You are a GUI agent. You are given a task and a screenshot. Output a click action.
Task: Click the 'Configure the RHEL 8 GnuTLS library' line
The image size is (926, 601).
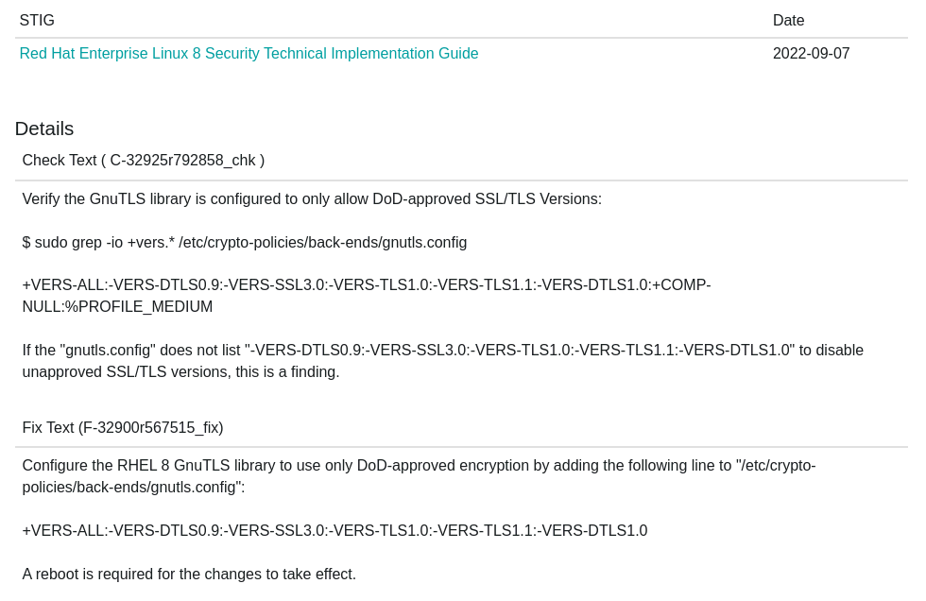[419, 466]
